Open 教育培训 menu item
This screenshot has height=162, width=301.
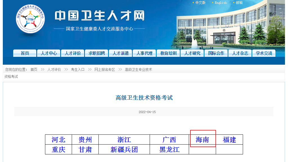click(x=168, y=53)
